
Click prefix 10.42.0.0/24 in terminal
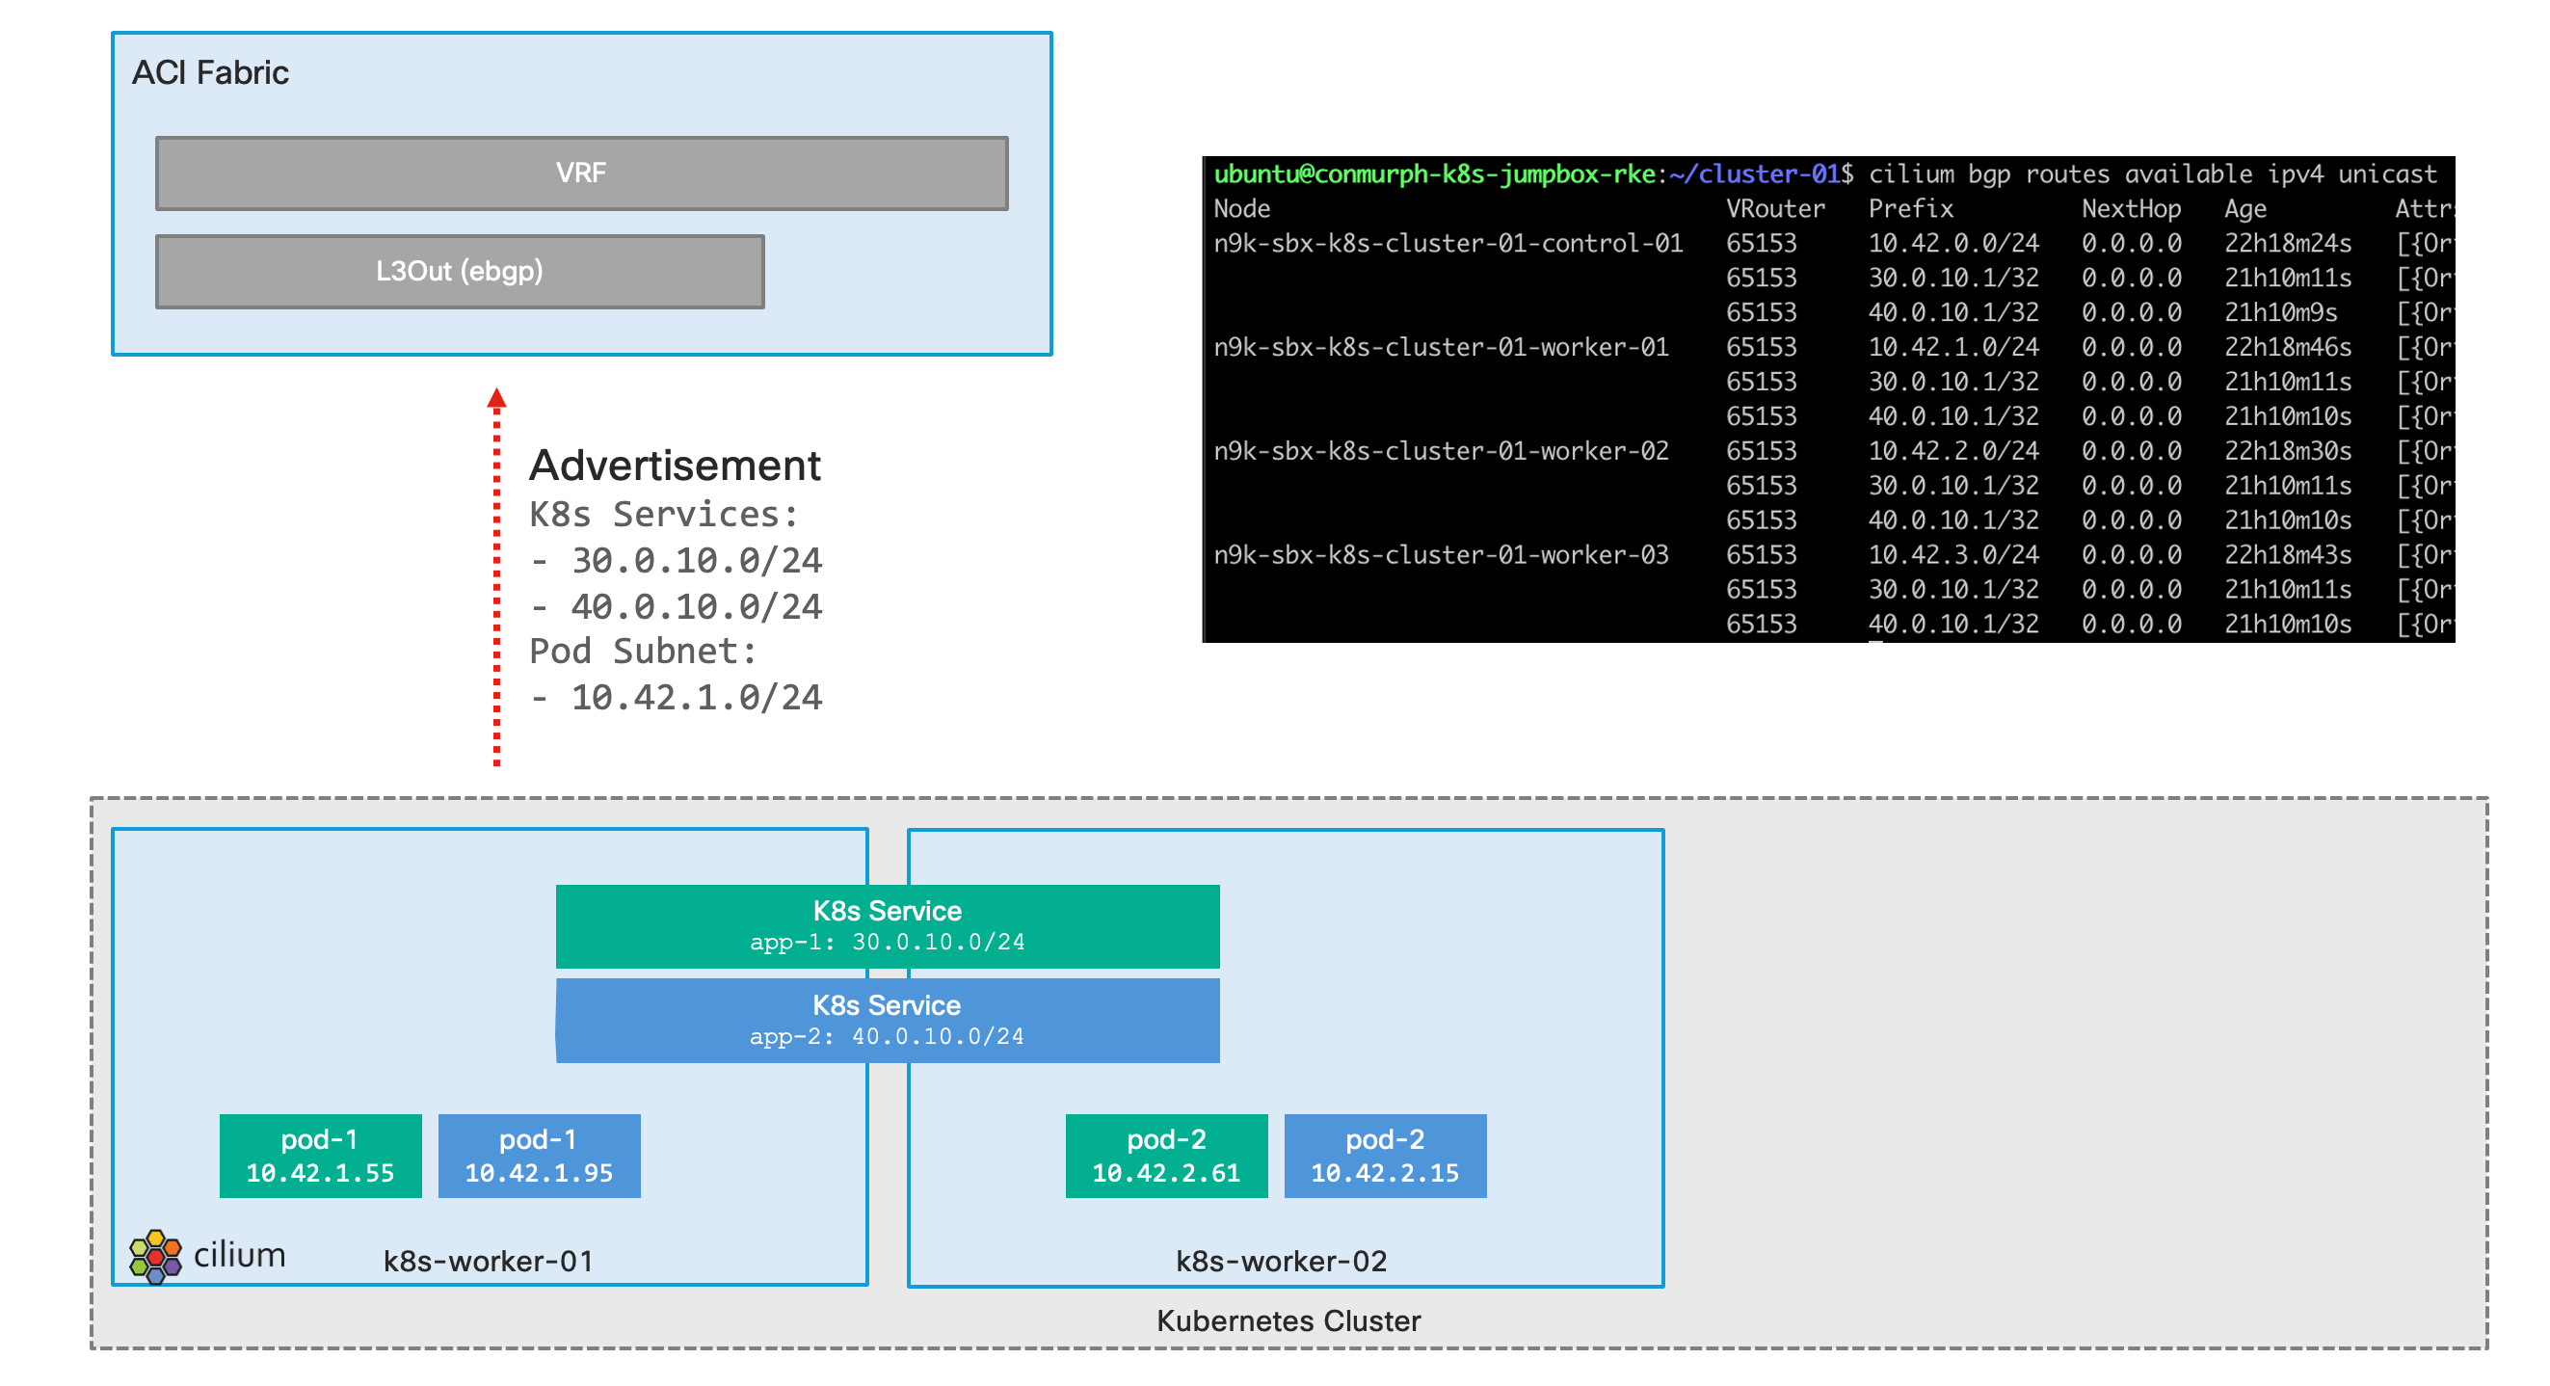tap(1954, 244)
